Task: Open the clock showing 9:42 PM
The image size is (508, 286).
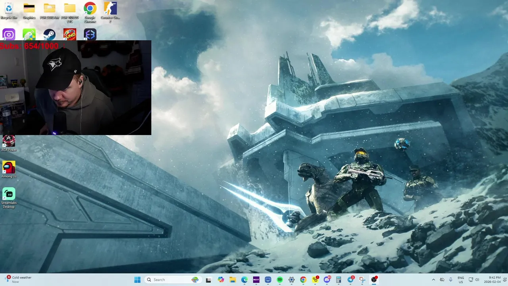Action: [x=493, y=280]
